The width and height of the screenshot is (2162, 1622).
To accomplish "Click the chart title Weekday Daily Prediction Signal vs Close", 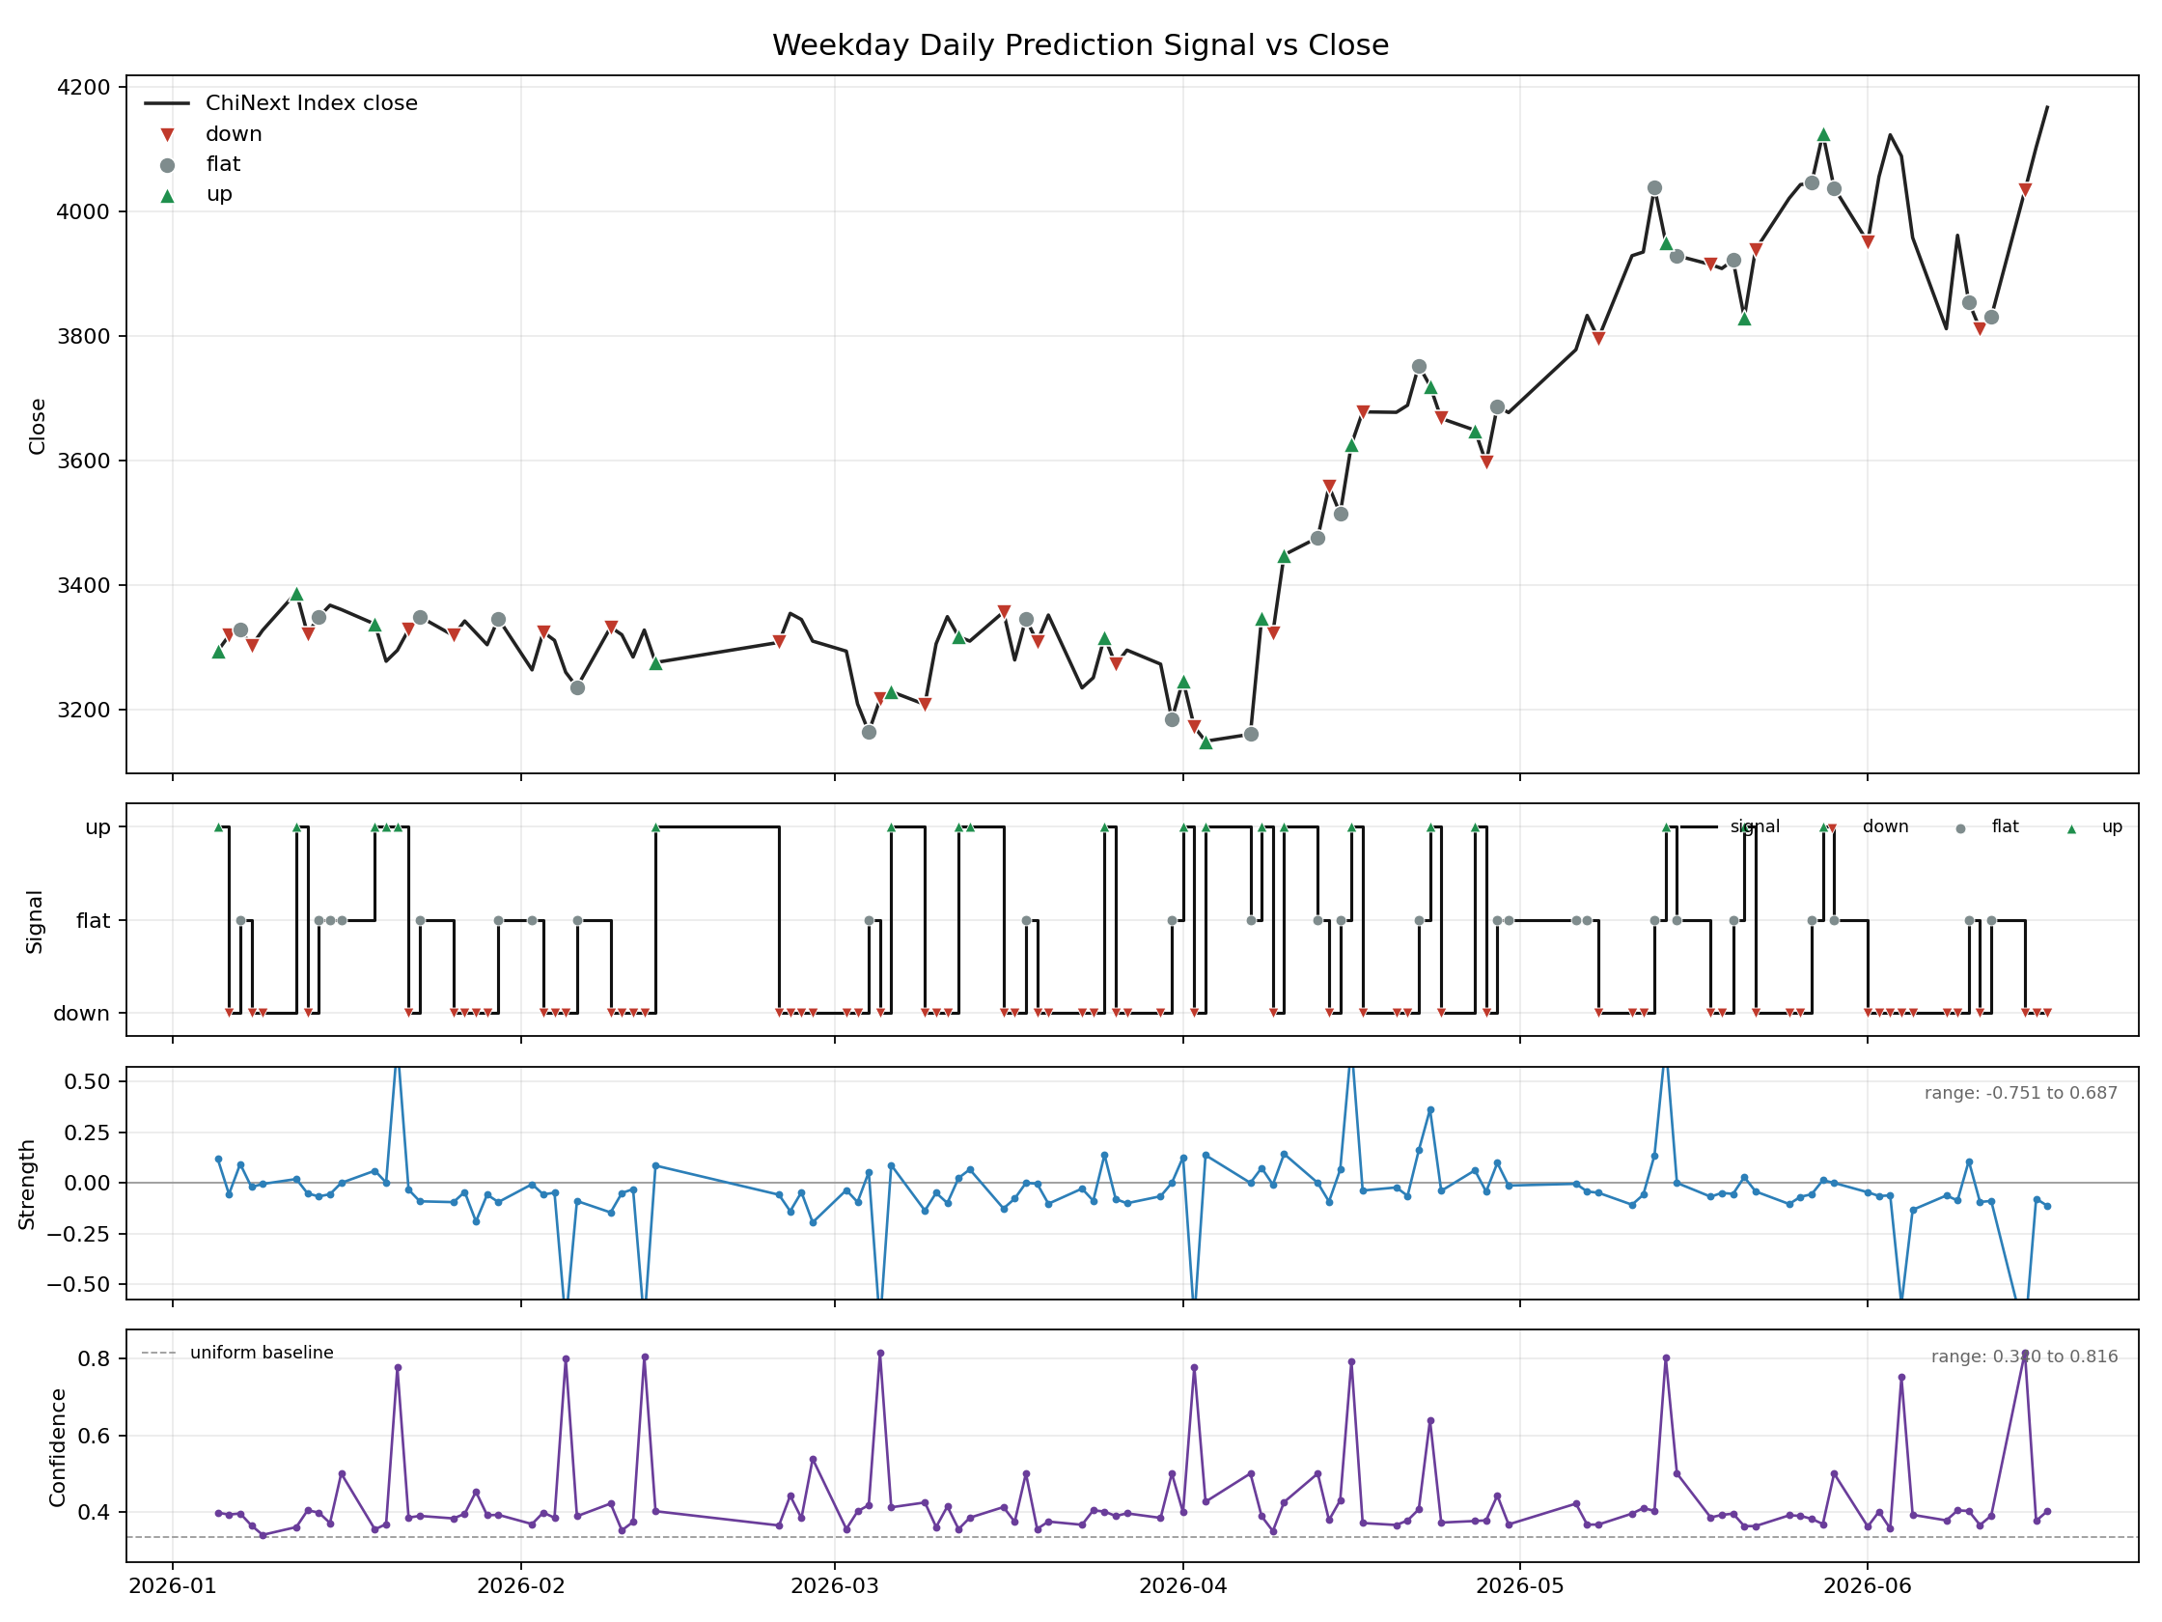I will pos(1080,45).
